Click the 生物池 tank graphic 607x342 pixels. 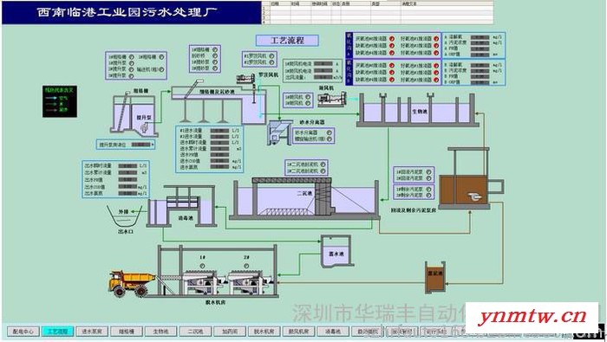(417, 110)
